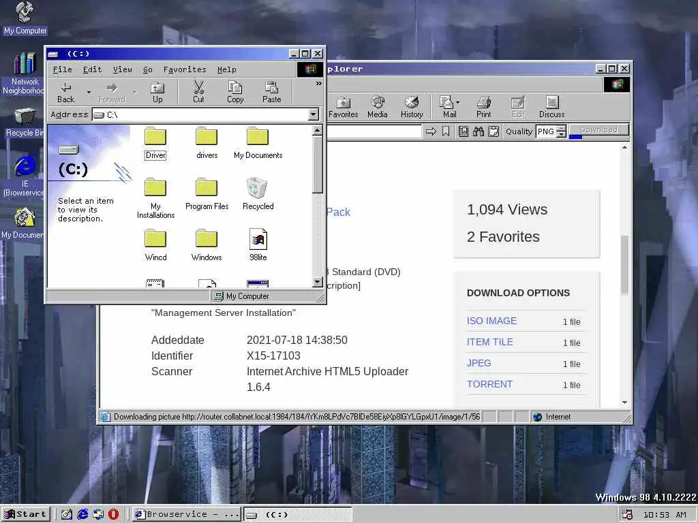Open the Favorites menu in C: window

[185, 70]
